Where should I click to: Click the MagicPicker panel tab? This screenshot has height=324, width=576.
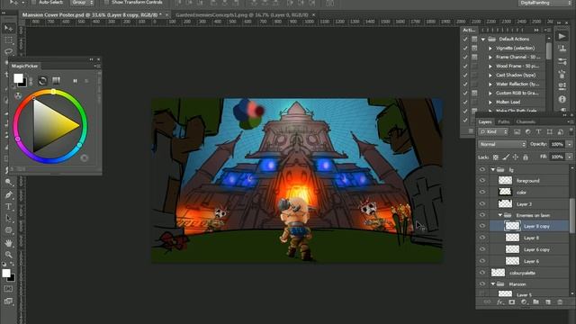tap(24, 66)
